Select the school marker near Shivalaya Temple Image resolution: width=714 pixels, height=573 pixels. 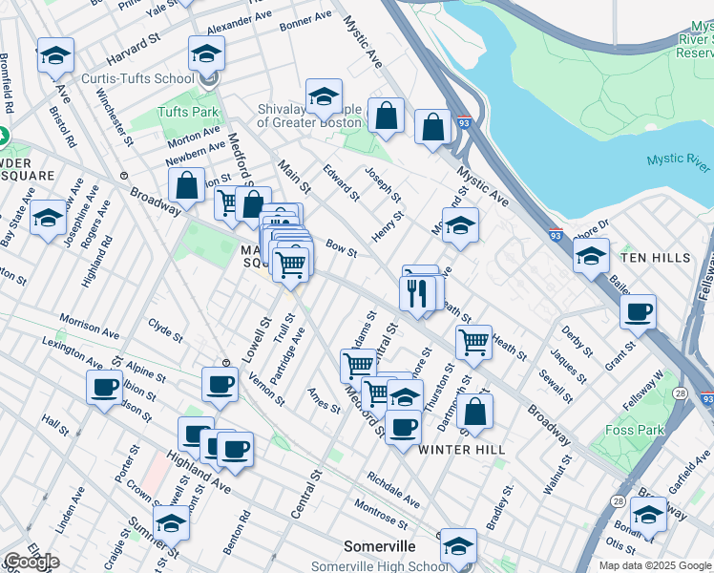click(325, 98)
